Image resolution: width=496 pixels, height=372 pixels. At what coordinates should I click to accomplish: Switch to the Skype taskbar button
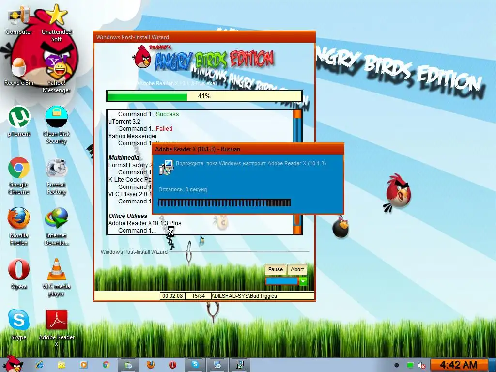click(195, 365)
